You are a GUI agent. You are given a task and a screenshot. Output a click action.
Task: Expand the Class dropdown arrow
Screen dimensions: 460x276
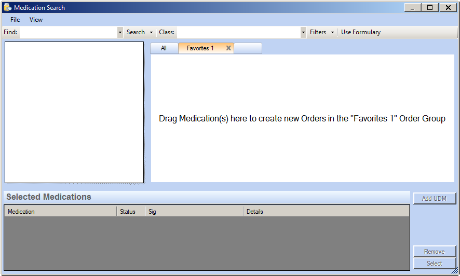point(303,32)
